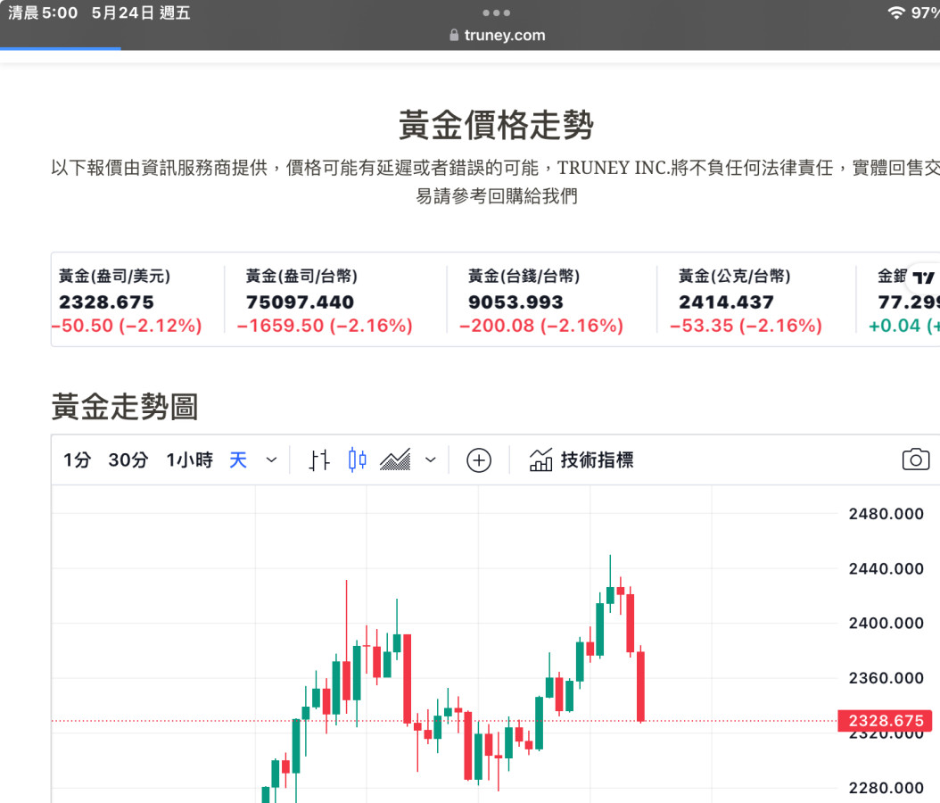Click the 黃金走勢圖 section heading

125,407
